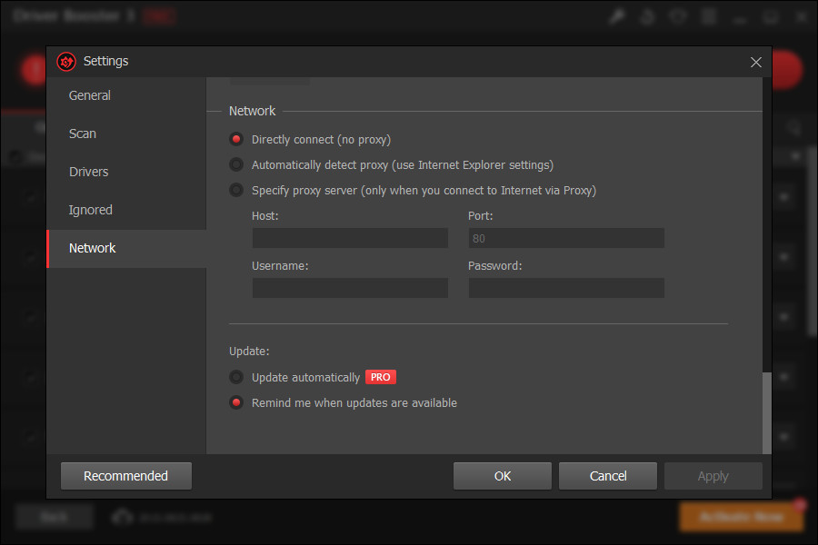Click the Cancel button
This screenshot has width=818, height=545.
(x=607, y=475)
